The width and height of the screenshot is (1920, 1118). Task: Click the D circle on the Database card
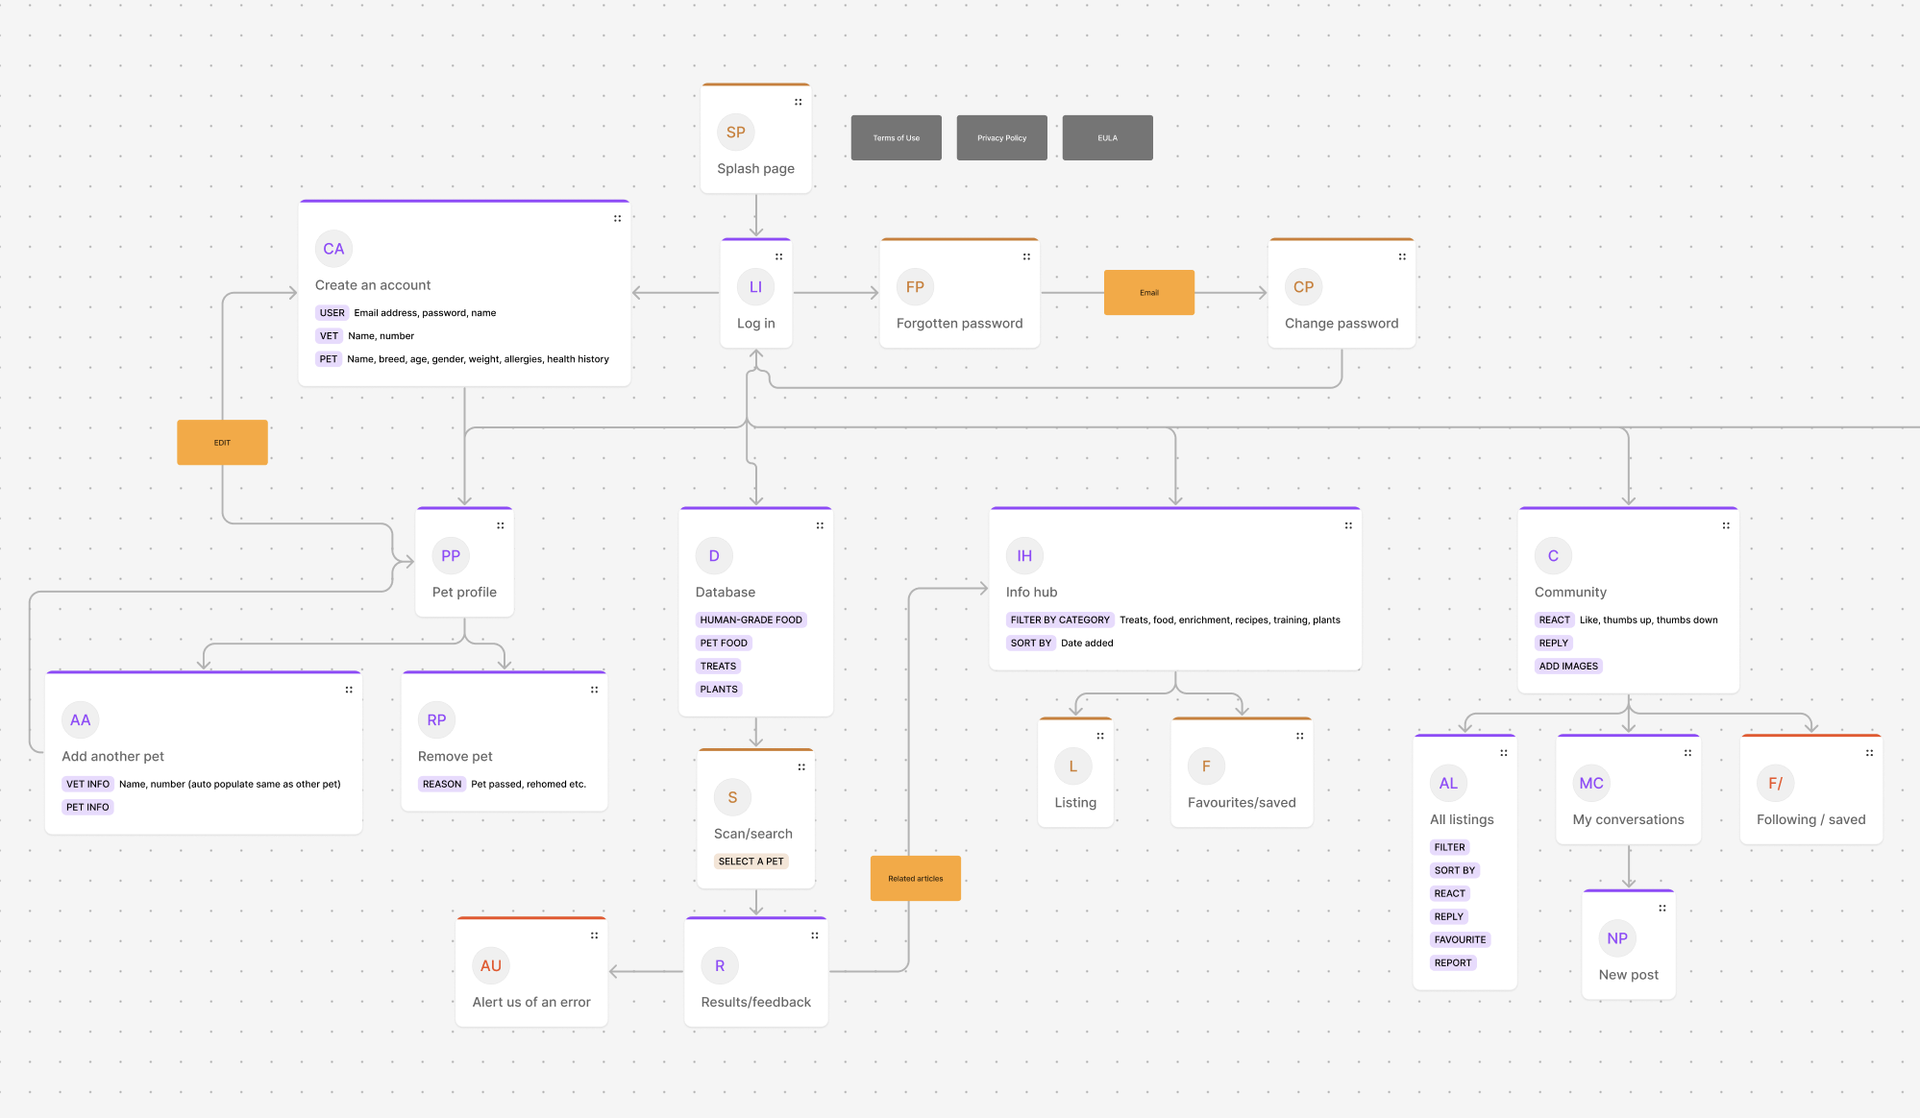[713, 555]
